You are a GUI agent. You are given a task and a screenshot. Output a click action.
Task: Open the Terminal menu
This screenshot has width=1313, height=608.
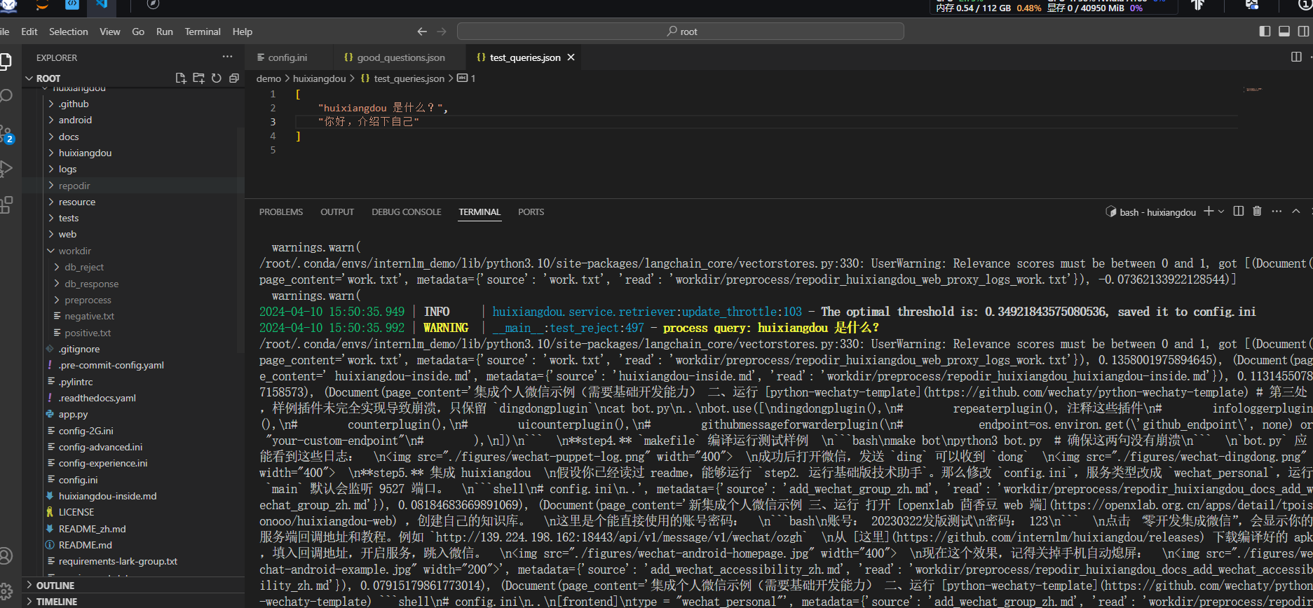coord(203,32)
